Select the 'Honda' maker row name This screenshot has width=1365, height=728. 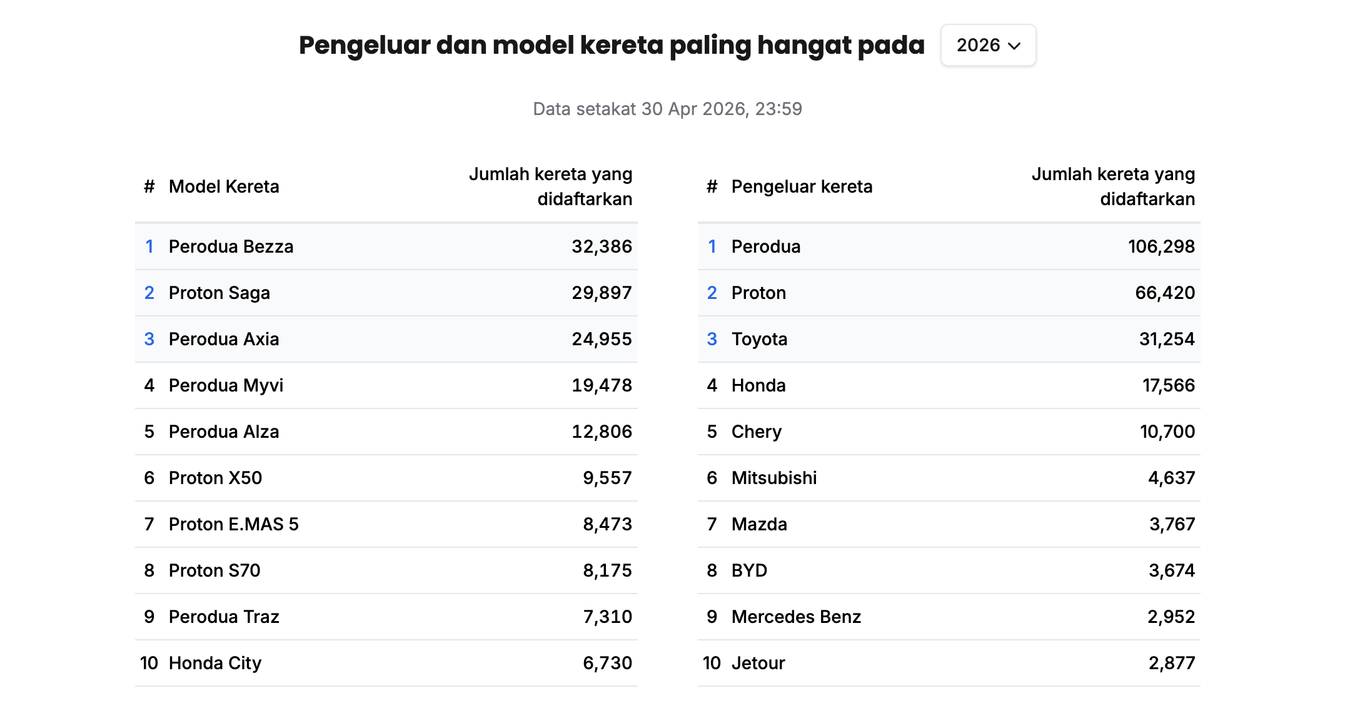click(758, 385)
